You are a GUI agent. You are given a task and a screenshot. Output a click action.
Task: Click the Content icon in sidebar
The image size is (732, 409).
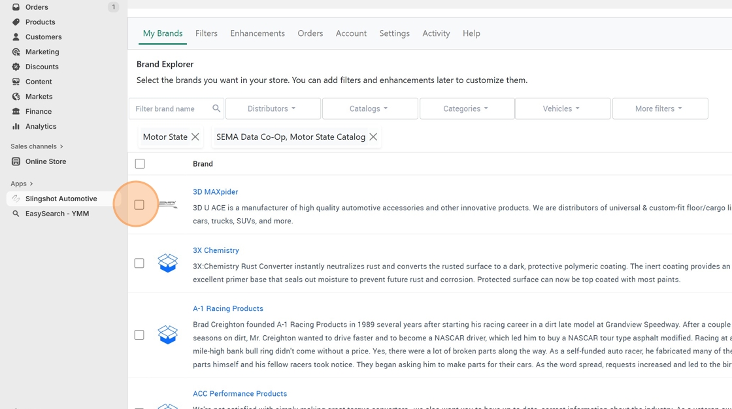(16, 82)
